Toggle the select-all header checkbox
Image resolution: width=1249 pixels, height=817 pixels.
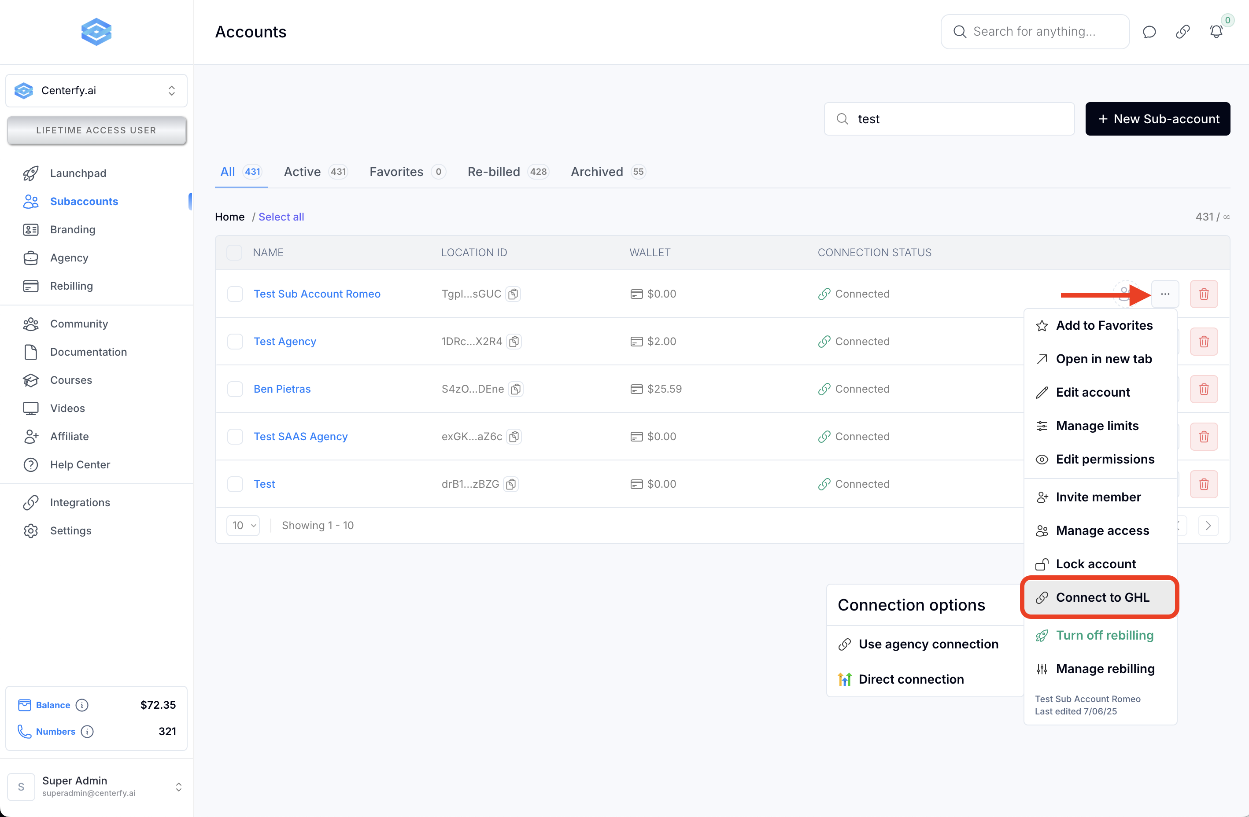coord(234,252)
